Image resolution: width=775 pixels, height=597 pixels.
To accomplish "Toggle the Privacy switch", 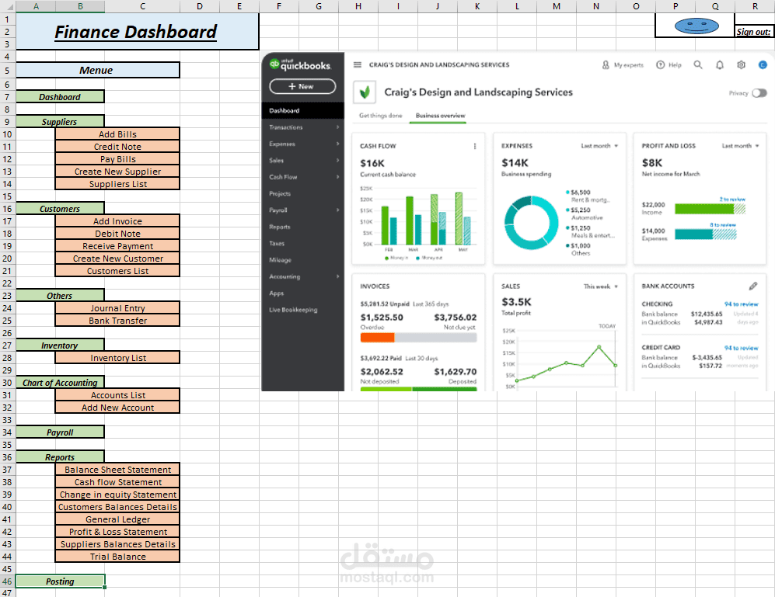I will [759, 93].
